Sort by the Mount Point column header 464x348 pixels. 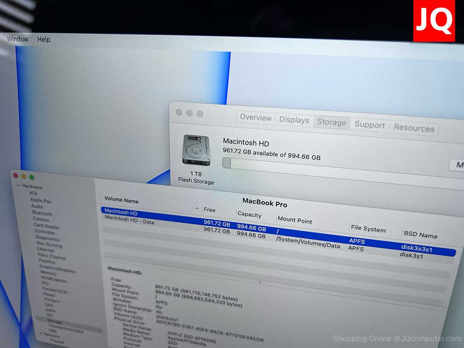click(x=295, y=220)
